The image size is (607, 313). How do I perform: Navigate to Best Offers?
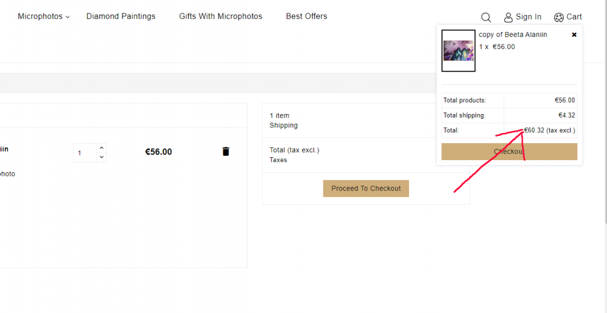click(x=307, y=16)
